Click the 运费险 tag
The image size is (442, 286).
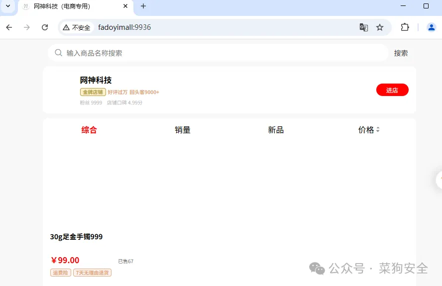click(x=61, y=273)
